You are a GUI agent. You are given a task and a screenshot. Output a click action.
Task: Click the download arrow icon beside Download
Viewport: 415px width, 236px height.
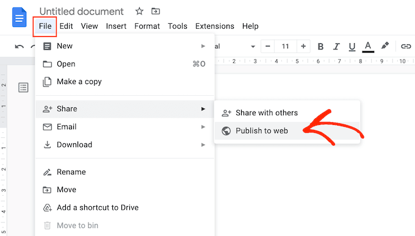click(x=47, y=145)
